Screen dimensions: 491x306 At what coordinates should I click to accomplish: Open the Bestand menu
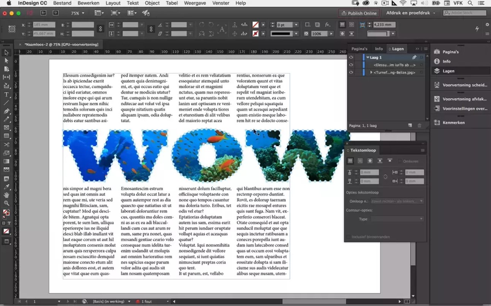62,3
